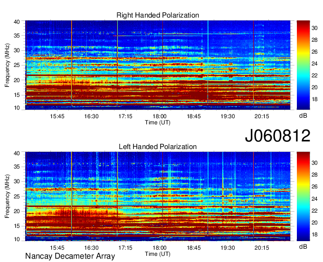Click the dB unit label under the bottom color bar
This screenshot has width=323, height=262.
coord(303,247)
